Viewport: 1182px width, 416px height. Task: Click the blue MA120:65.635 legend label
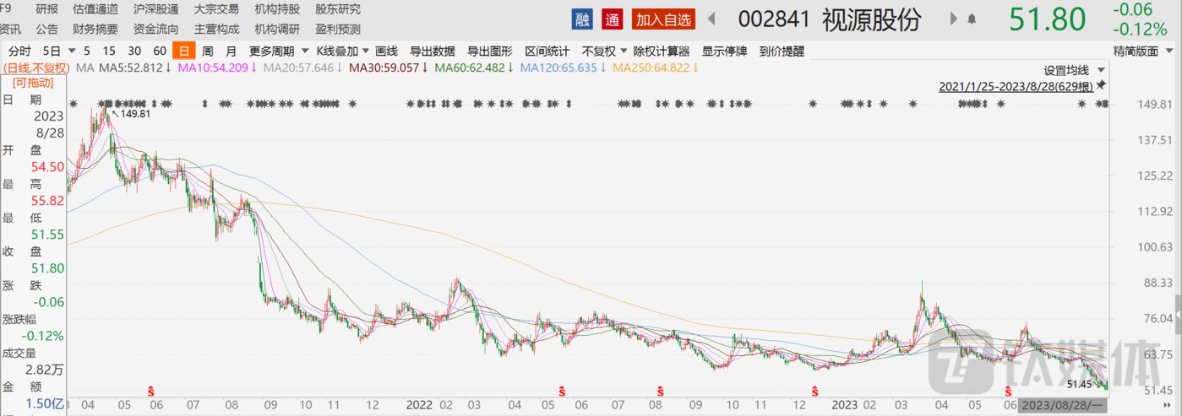(564, 68)
